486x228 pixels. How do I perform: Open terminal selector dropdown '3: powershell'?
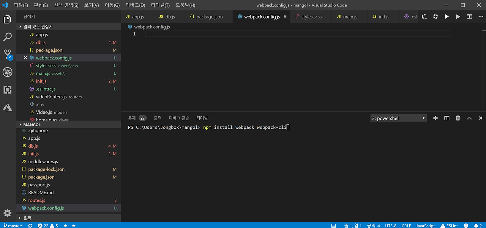click(399, 118)
